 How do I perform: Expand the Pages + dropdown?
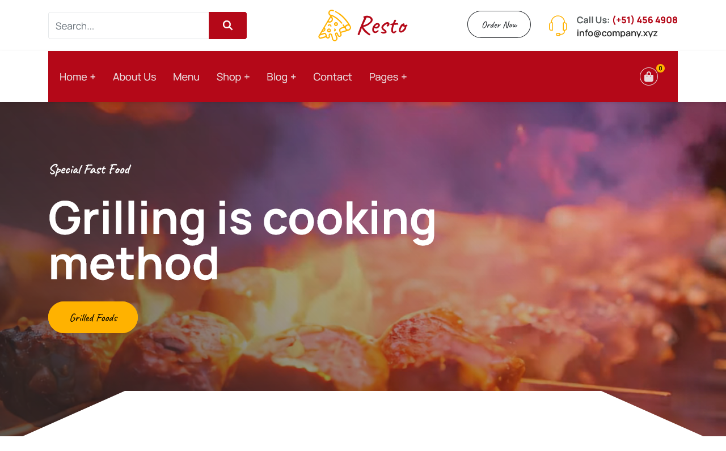coord(388,76)
